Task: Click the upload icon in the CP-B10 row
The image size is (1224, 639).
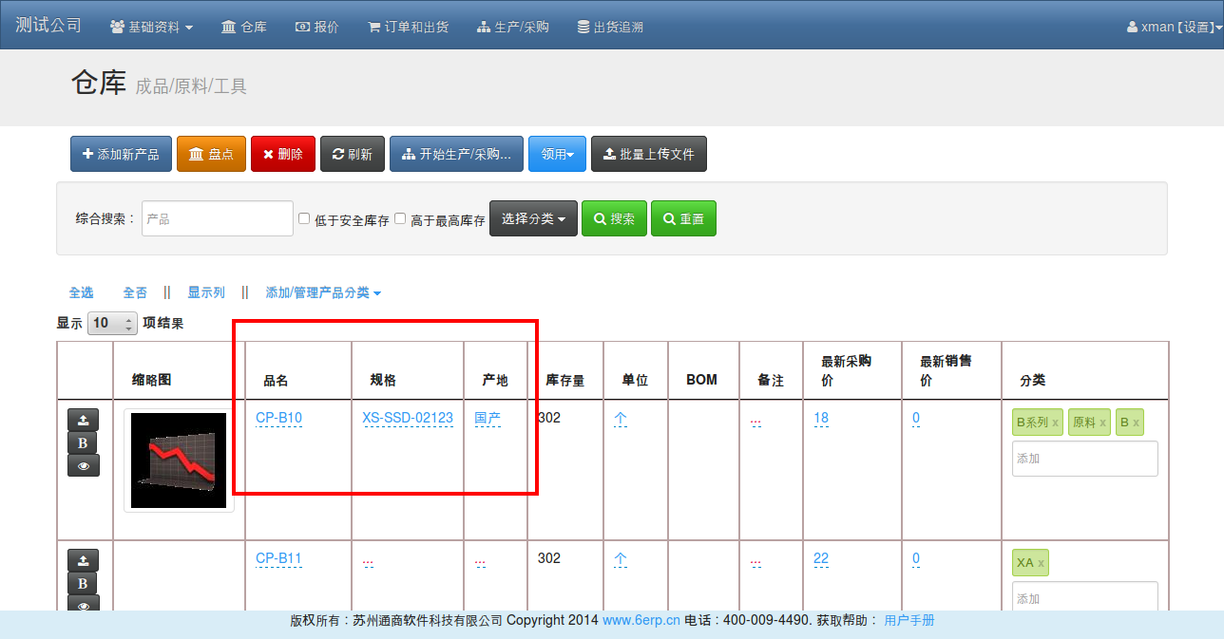Action: [x=83, y=420]
